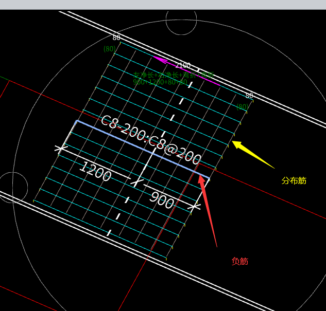Click the C8-200:C8@200 rebar label
Viewport: 326px width, 311px height.
(x=151, y=140)
